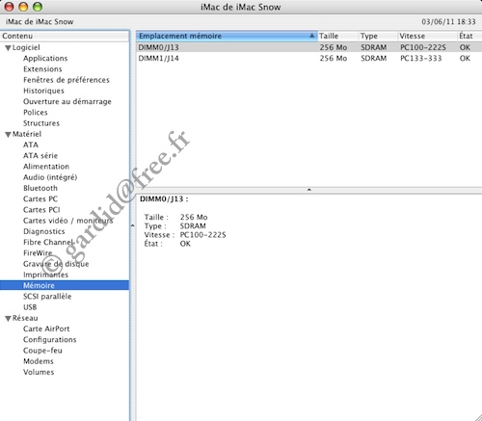Click the yellow minimize window button
This screenshot has width=482, height=421.
tap(23, 7)
